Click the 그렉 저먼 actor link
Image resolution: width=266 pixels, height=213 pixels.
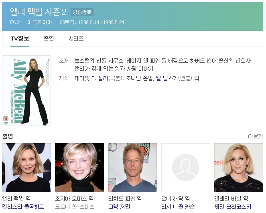[x=119, y=207]
